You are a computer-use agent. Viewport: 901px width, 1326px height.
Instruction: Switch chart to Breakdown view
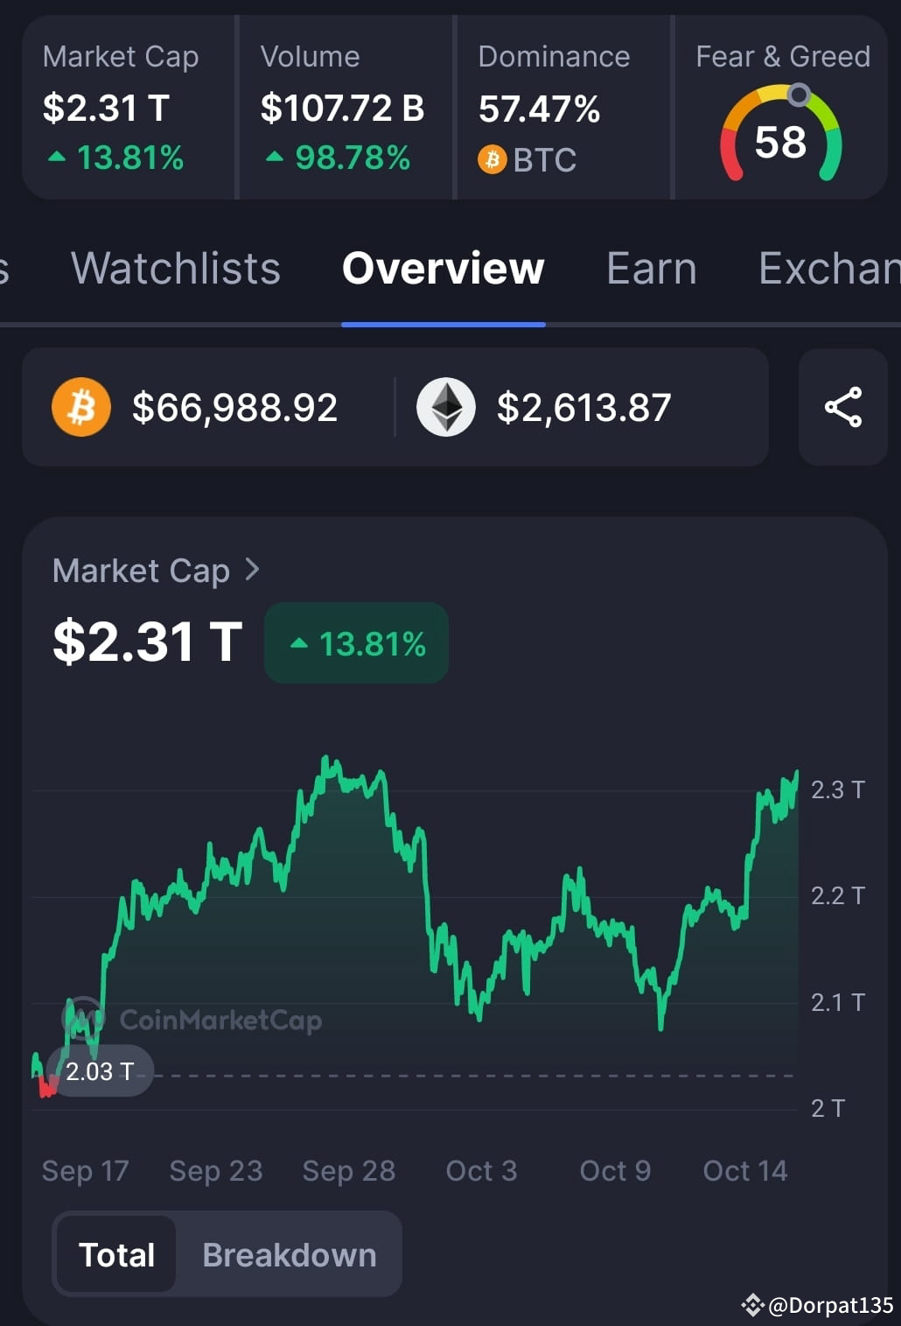point(289,1254)
